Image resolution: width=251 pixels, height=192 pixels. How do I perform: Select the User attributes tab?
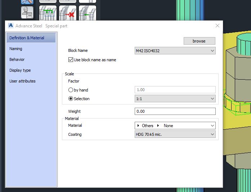pos(31,81)
